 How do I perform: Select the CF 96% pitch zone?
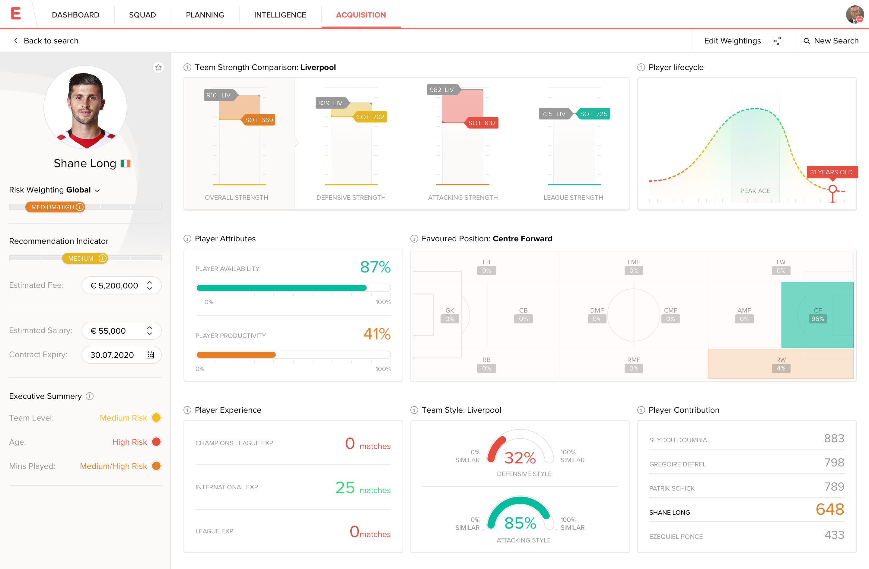817,315
